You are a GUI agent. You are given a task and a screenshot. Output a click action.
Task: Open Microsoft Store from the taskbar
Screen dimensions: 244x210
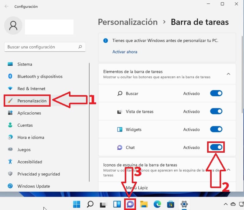click(x=170, y=204)
